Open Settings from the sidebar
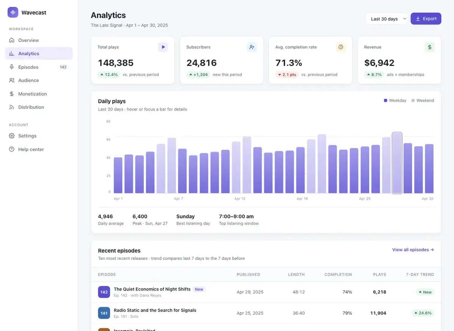 point(39,136)
